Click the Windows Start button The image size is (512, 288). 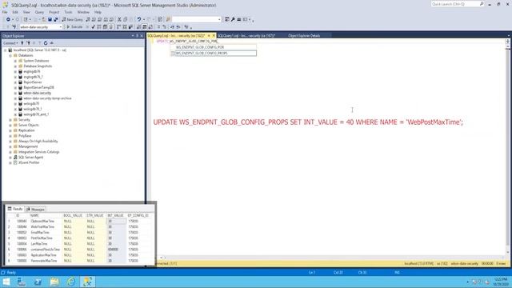[x=6, y=282]
